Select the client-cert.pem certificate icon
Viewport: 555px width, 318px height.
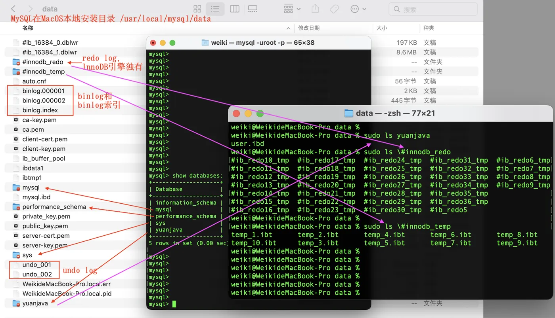[16, 139]
